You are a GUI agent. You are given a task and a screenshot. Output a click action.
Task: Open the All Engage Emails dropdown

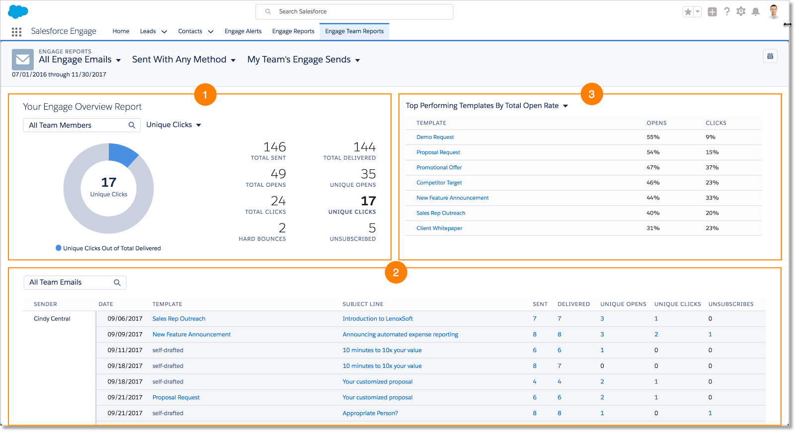click(x=80, y=60)
